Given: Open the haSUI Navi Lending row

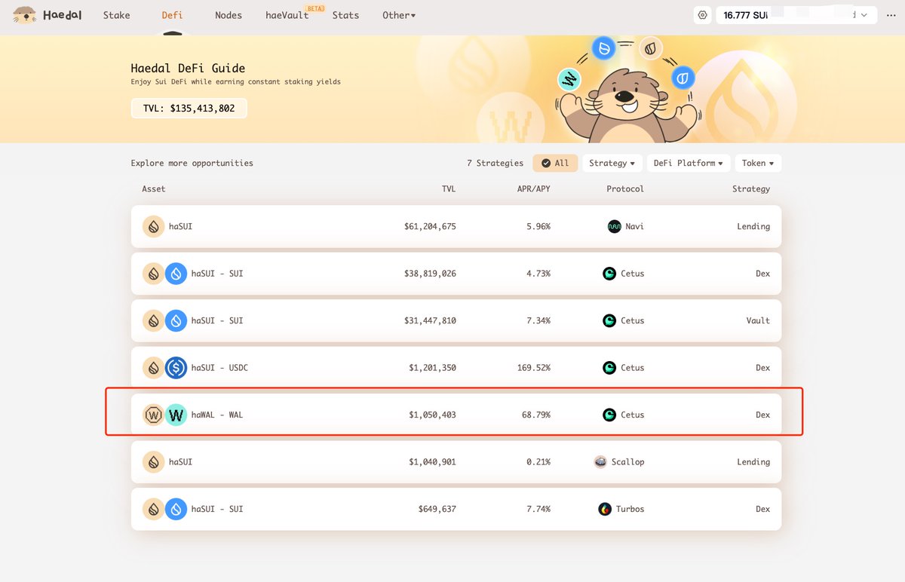Looking at the screenshot, I should click(456, 226).
